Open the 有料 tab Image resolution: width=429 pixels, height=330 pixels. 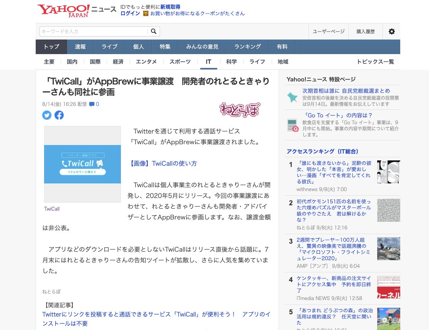[282, 47]
